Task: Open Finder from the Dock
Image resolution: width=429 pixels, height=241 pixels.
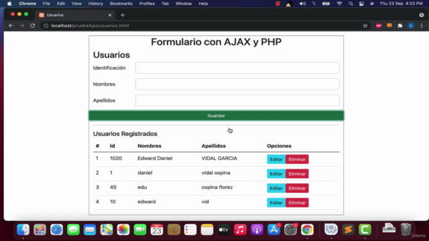Action: (23, 230)
